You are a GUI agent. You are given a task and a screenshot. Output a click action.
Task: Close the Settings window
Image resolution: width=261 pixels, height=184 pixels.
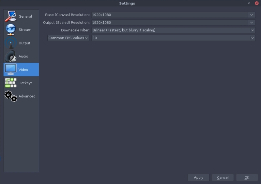click(x=256, y=3)
